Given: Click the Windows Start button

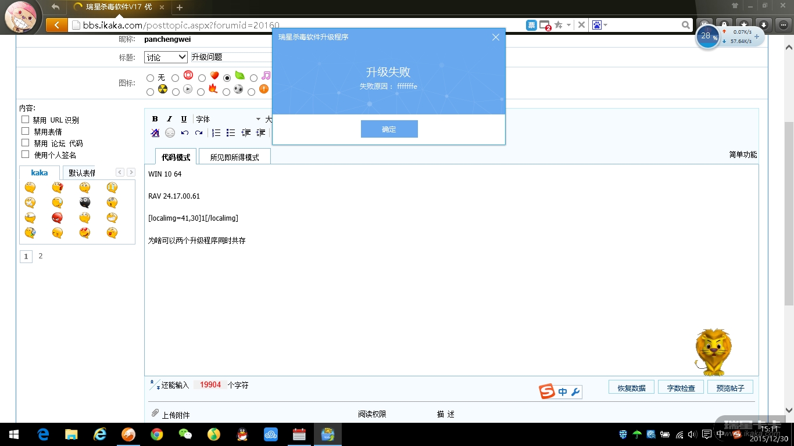Looking at the screenshot, I should pyautogui.click(x=14, y=434).
